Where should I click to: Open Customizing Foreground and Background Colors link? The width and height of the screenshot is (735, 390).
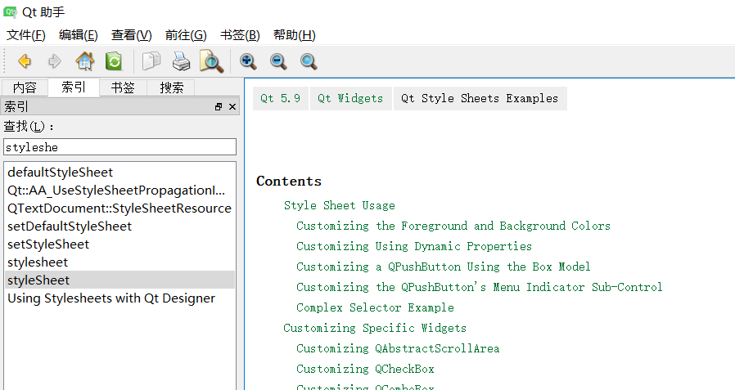pyautogui.click(x=453, y=226)
